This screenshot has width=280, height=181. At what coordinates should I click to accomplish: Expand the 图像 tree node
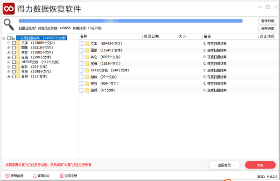coord(9,48)
